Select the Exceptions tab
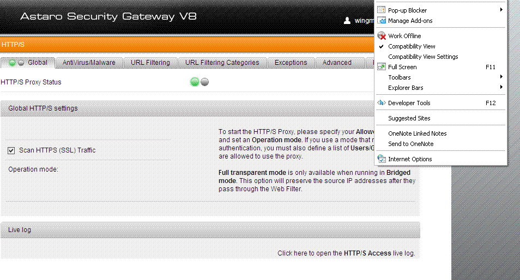The image size is (520, 280). click(x=291, y=63)
